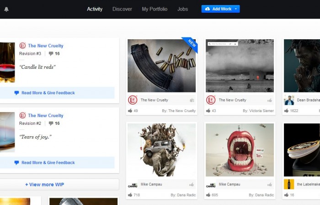Click Read More & Give Feedback for Candle lit reds
The height and width of the screenshot is (205, 320).
point(48,93)
